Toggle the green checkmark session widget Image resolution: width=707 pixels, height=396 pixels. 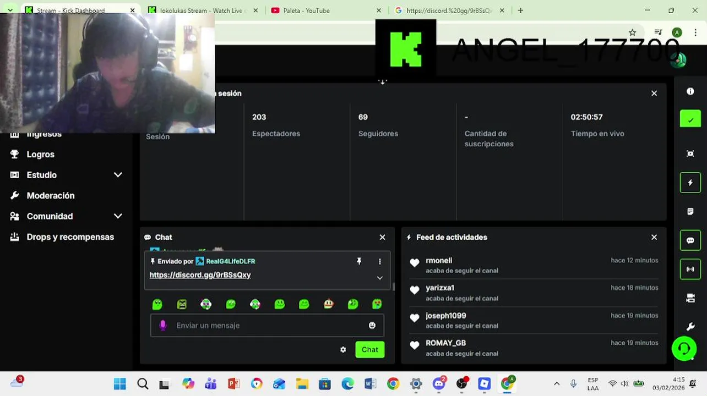coord(690,119)
